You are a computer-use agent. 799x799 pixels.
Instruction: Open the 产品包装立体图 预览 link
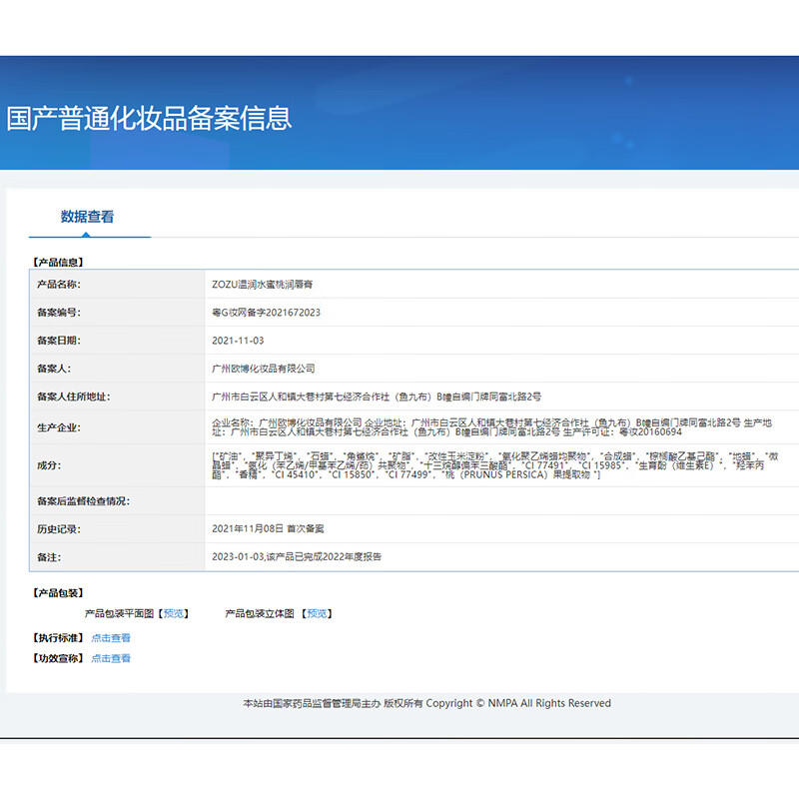[x=317, y=614]
